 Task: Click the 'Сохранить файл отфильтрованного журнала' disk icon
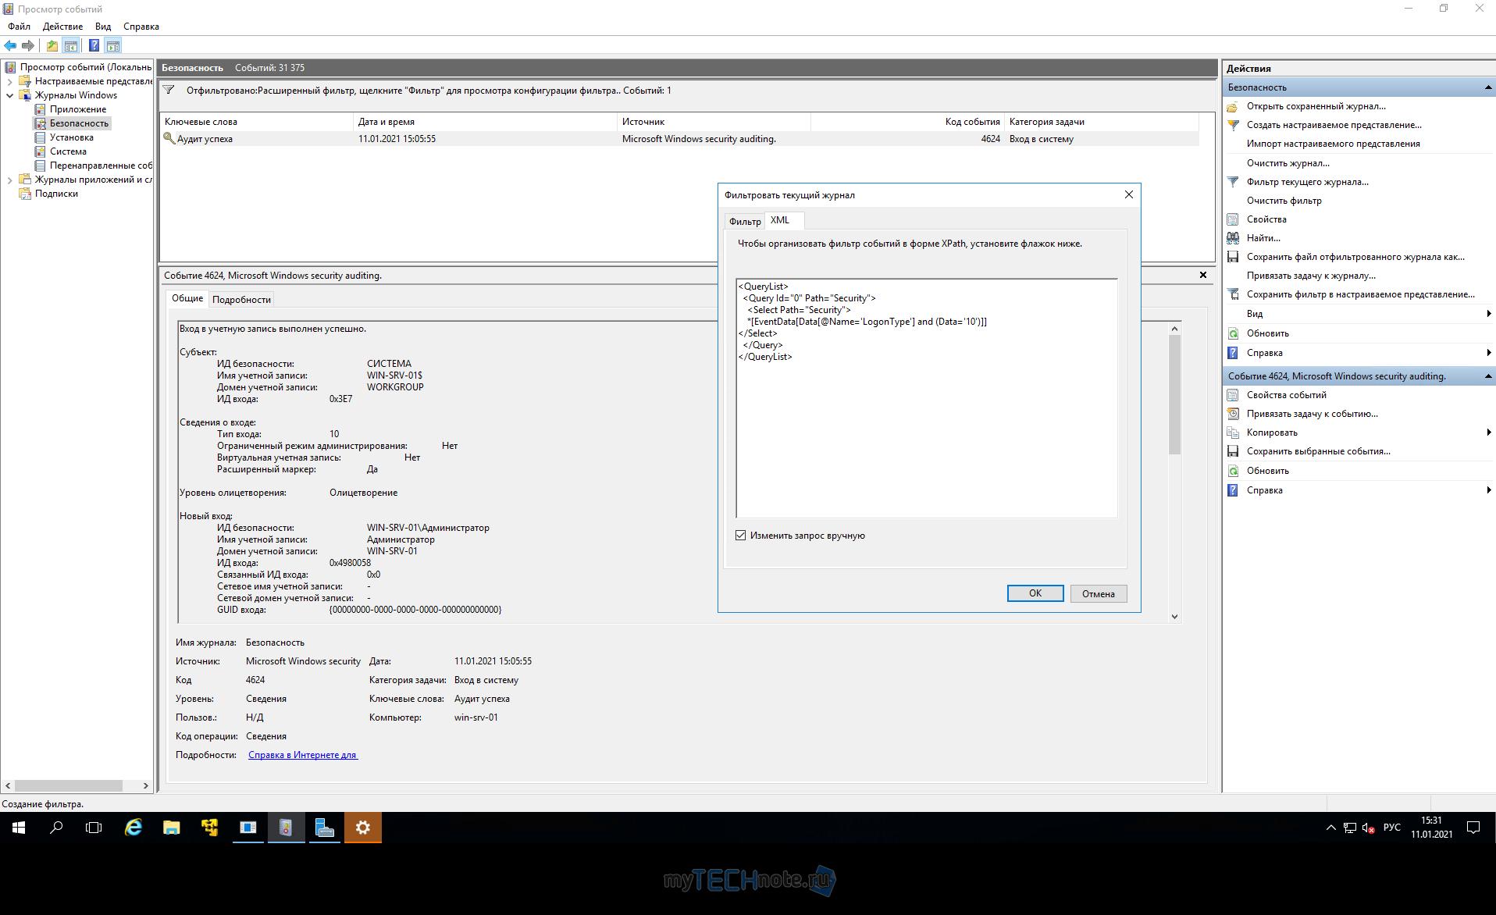pyautogui.click(x=1233, y=257)
